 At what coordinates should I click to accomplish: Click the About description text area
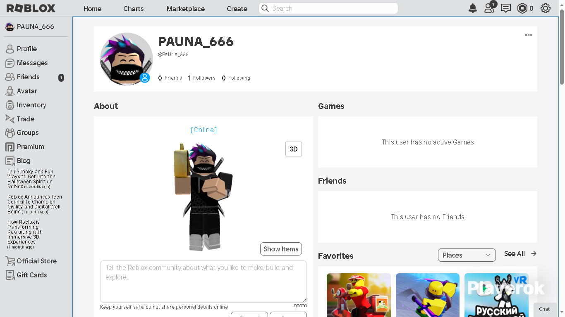click(203, 281)
